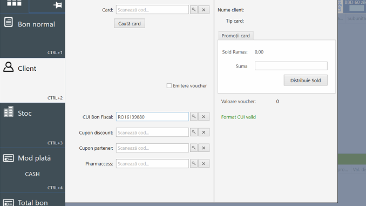
Task: Focus the Card scan input field
Action: [x=152, y=10]
